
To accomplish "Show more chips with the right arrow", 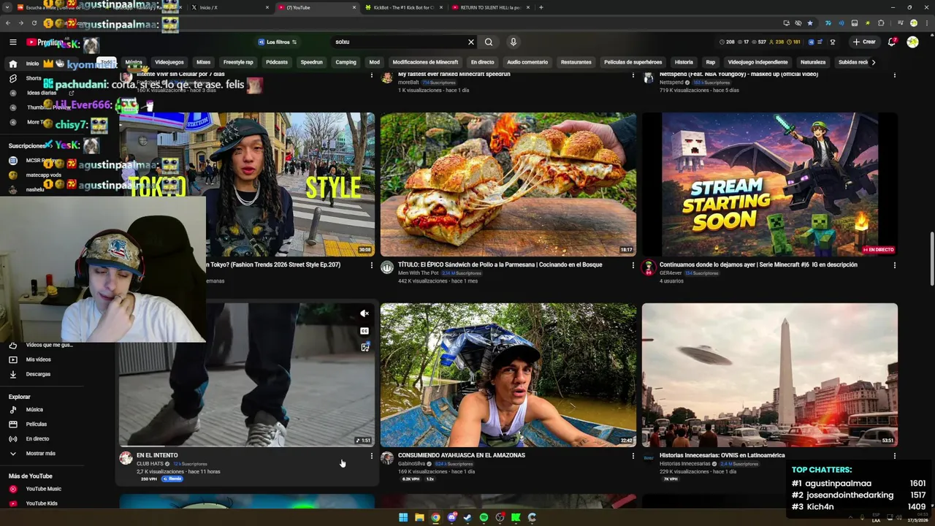I will click(x=873, y=62).
